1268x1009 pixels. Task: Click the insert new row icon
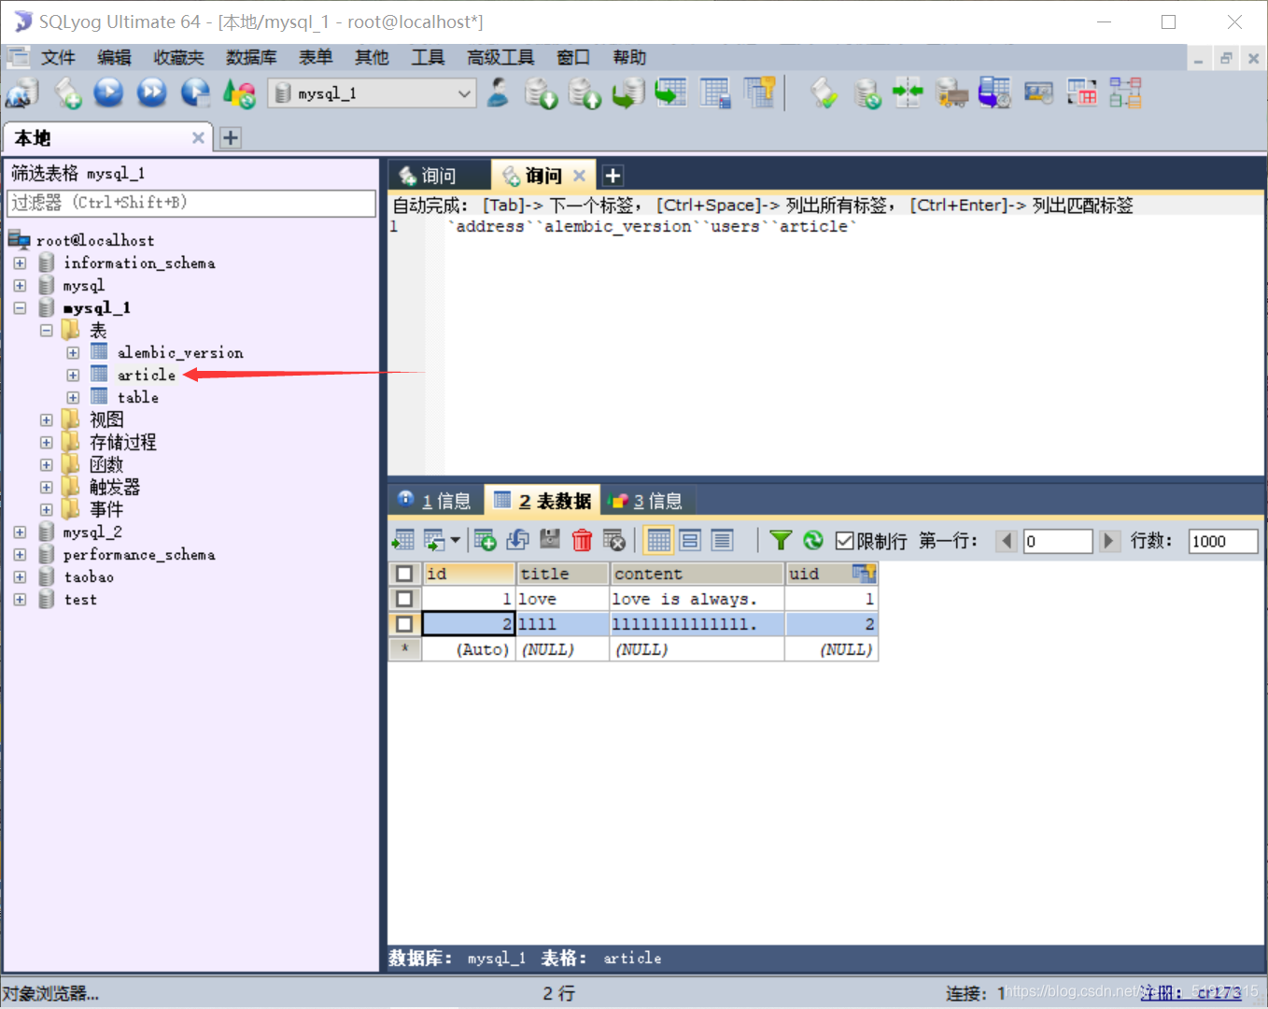click(485, 540)
